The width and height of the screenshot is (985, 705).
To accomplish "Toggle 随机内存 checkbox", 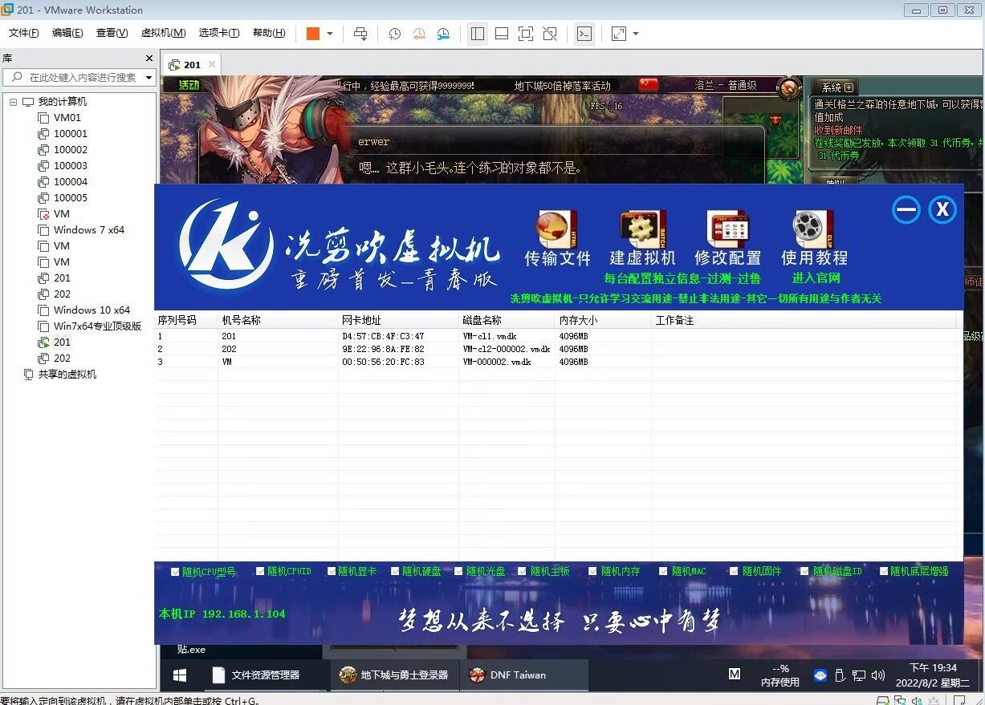I will [593, 572].
